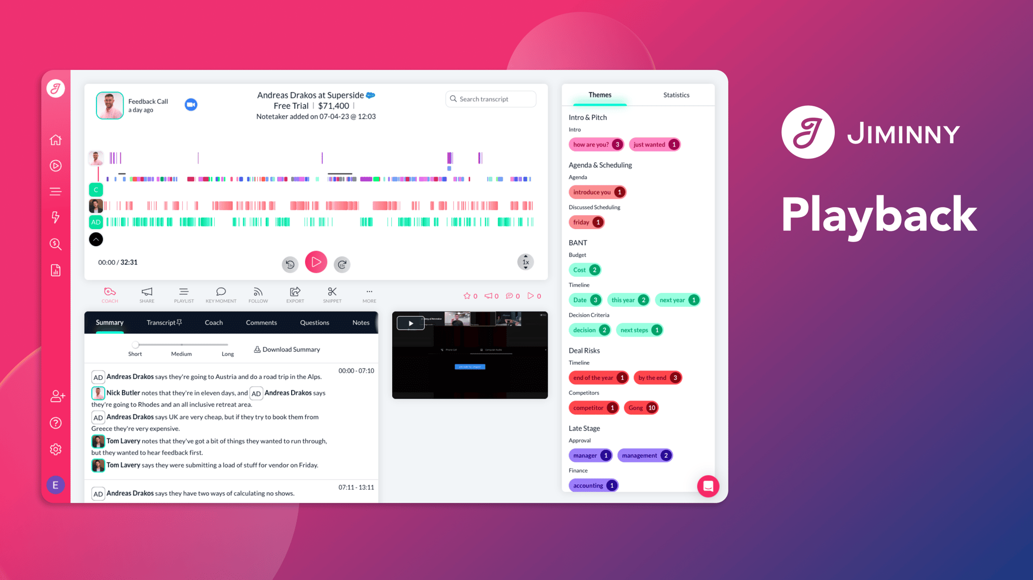Click the Download Summary button
This screenshot has width=1033, height=580.
pos(286,349)
